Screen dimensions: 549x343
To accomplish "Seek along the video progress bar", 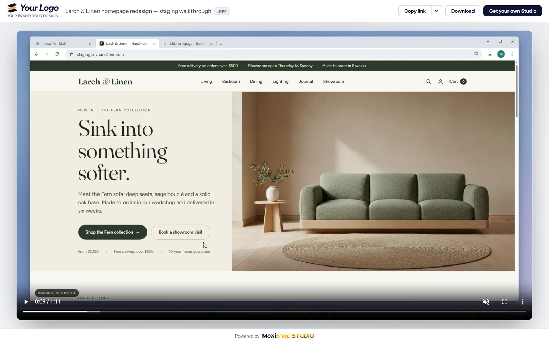I will click(274, 311).
